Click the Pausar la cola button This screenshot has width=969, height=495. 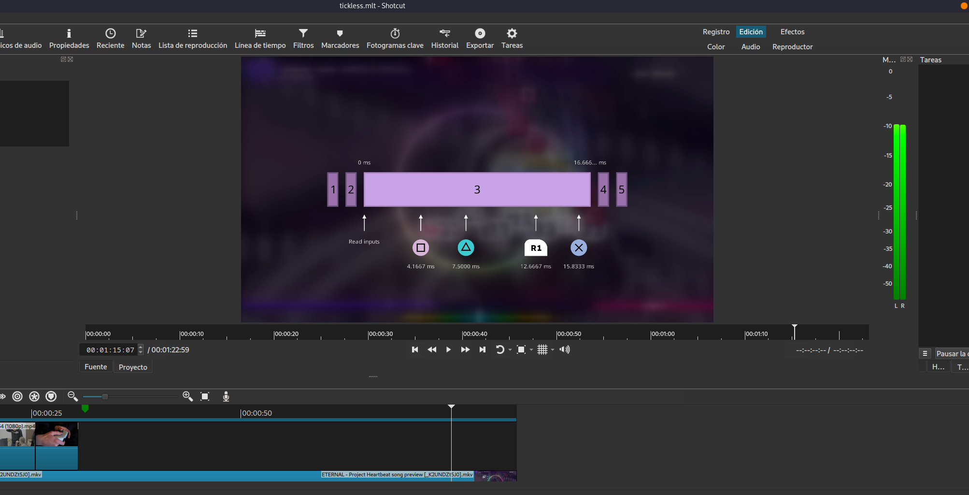pos(952,353)
